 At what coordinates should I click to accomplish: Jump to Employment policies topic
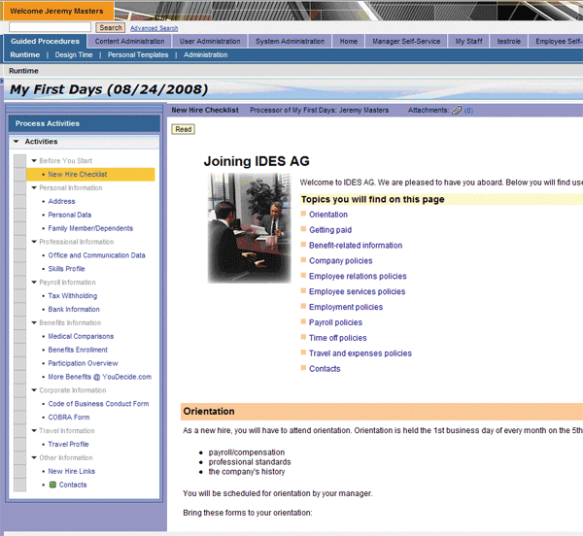346,307
